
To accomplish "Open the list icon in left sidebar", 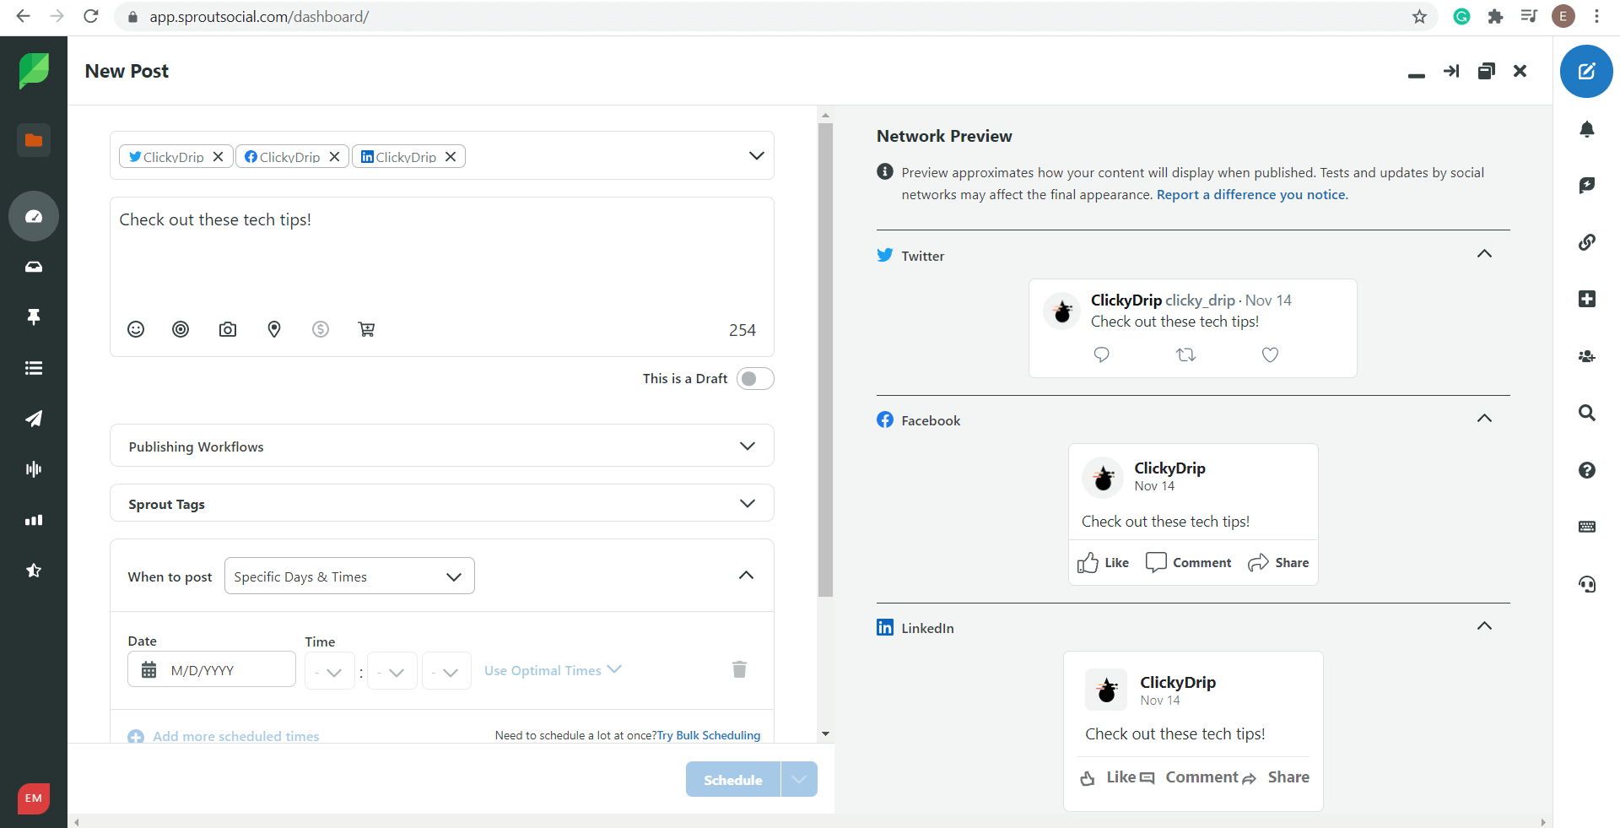I will tap(34, 368).
